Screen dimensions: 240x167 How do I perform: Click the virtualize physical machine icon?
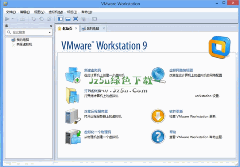pos(73,137)
